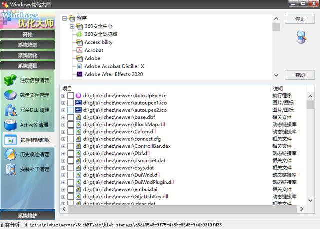Screen dimensions: 320x229
Task: Click the 程序 root folder icon
Action: tap(72, 18)
